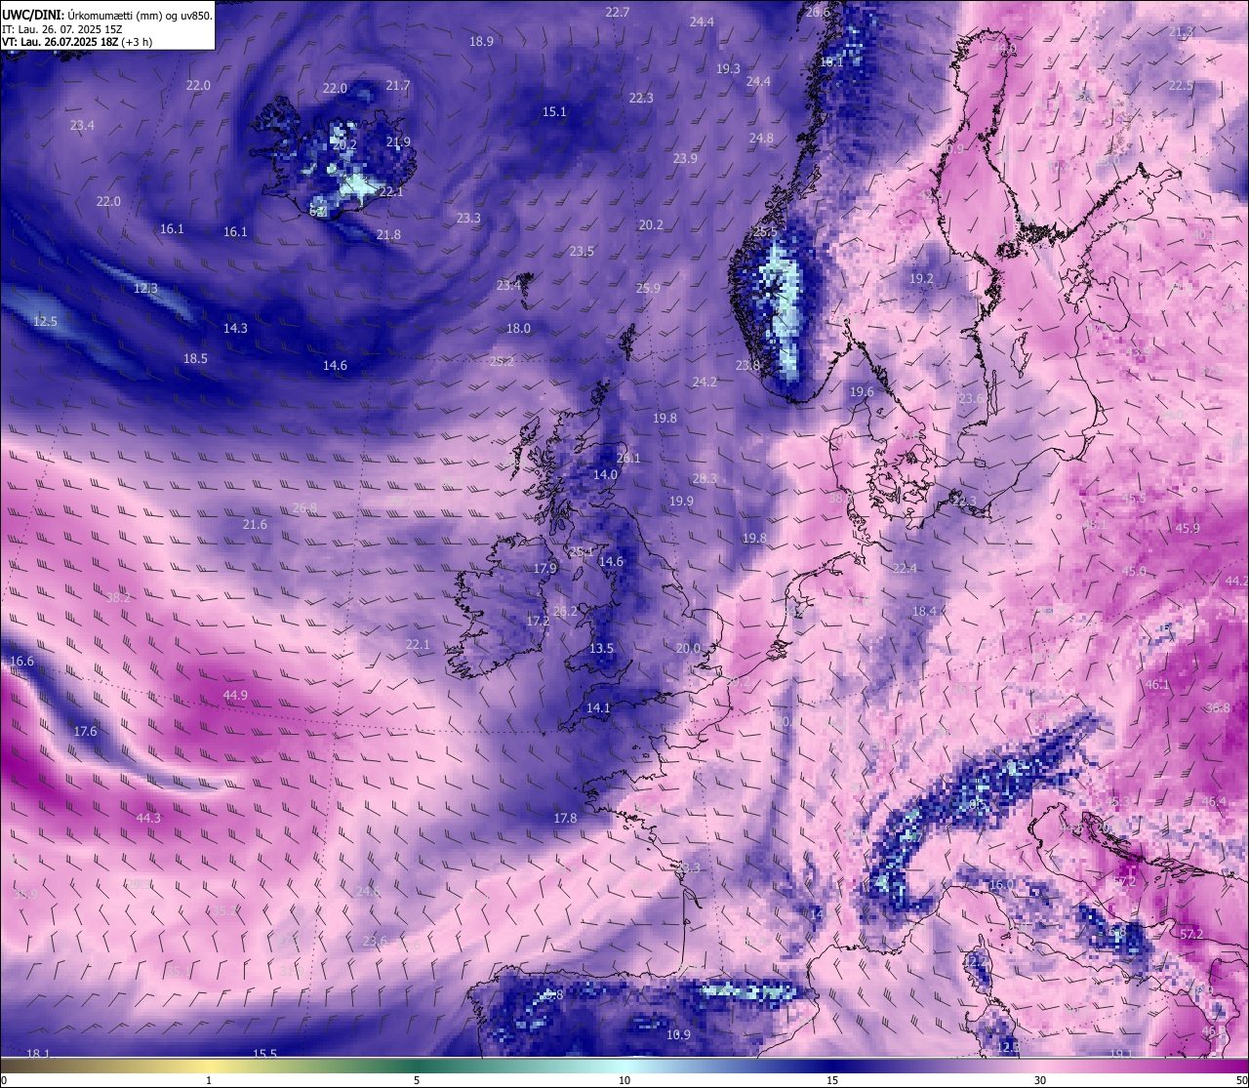Click the 46.1 value on the right side

click(x=1157, y=684)
